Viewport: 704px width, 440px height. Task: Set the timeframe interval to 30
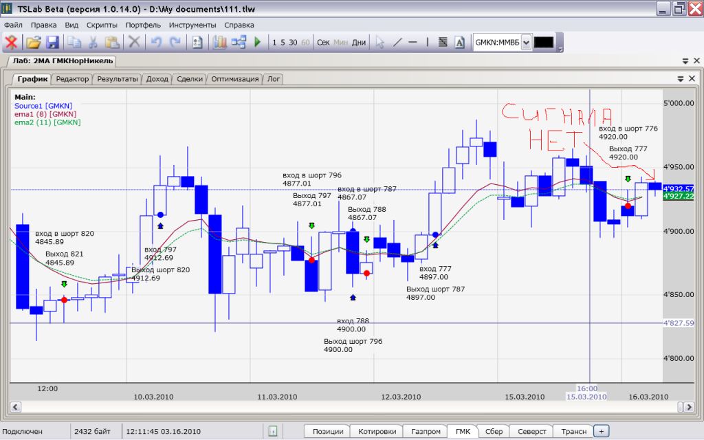point(293,43)
